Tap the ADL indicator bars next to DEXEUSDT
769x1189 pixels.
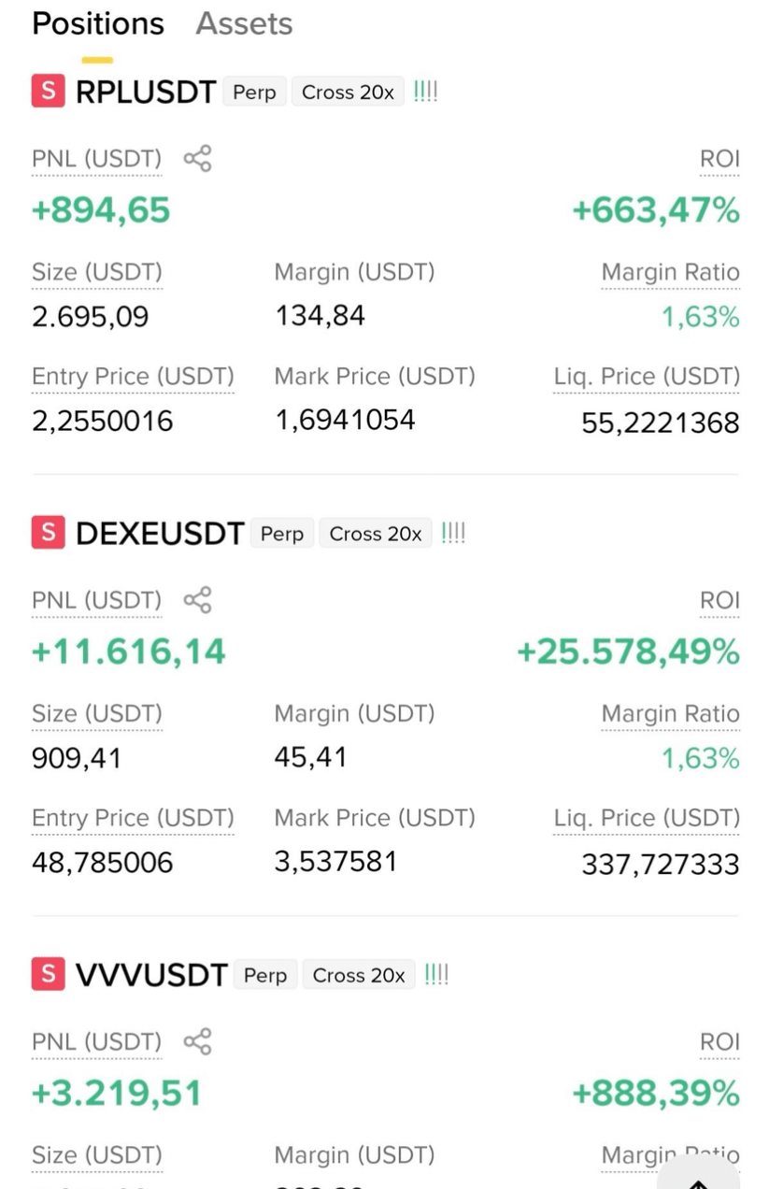453,533
